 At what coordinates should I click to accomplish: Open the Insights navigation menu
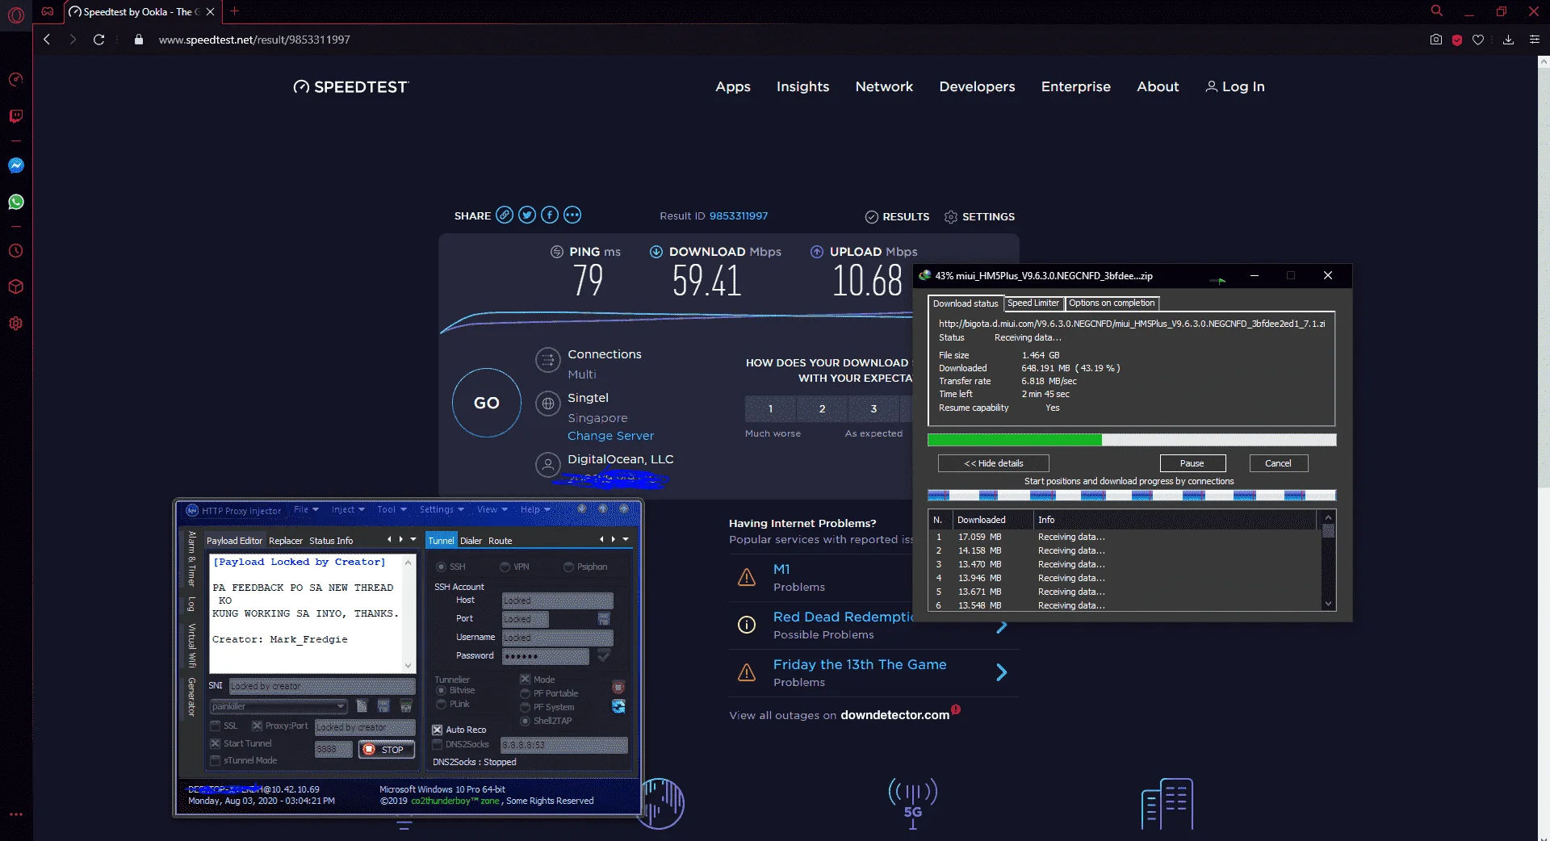pos(802,87)
